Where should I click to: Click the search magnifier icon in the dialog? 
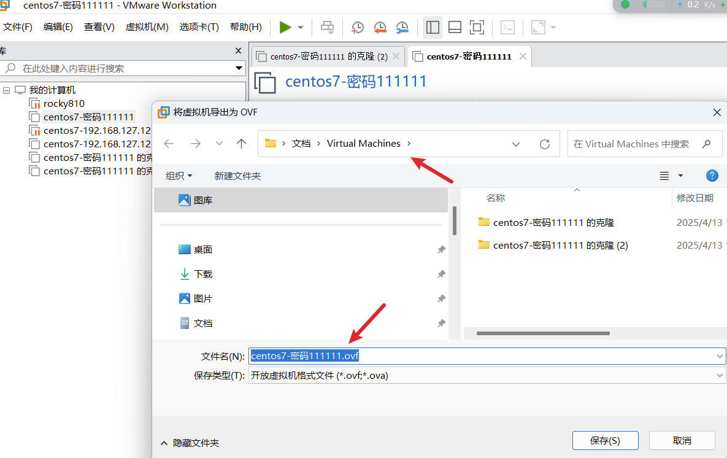coord(707,144)
